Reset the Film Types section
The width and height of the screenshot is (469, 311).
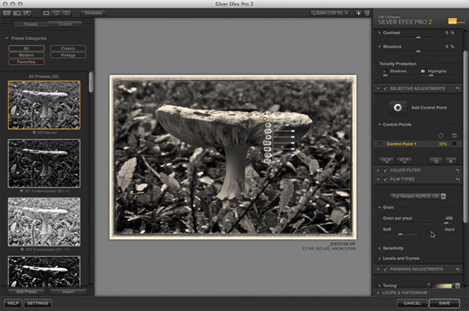click(x=457, y=179)
